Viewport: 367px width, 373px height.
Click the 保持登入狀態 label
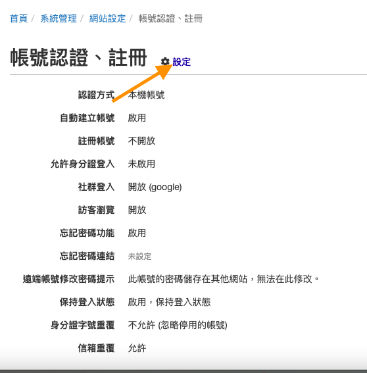pos(87,302)
